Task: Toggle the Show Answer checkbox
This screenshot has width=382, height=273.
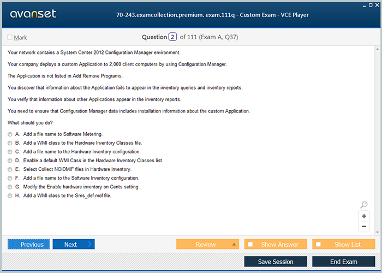Action: coord(250,244)
